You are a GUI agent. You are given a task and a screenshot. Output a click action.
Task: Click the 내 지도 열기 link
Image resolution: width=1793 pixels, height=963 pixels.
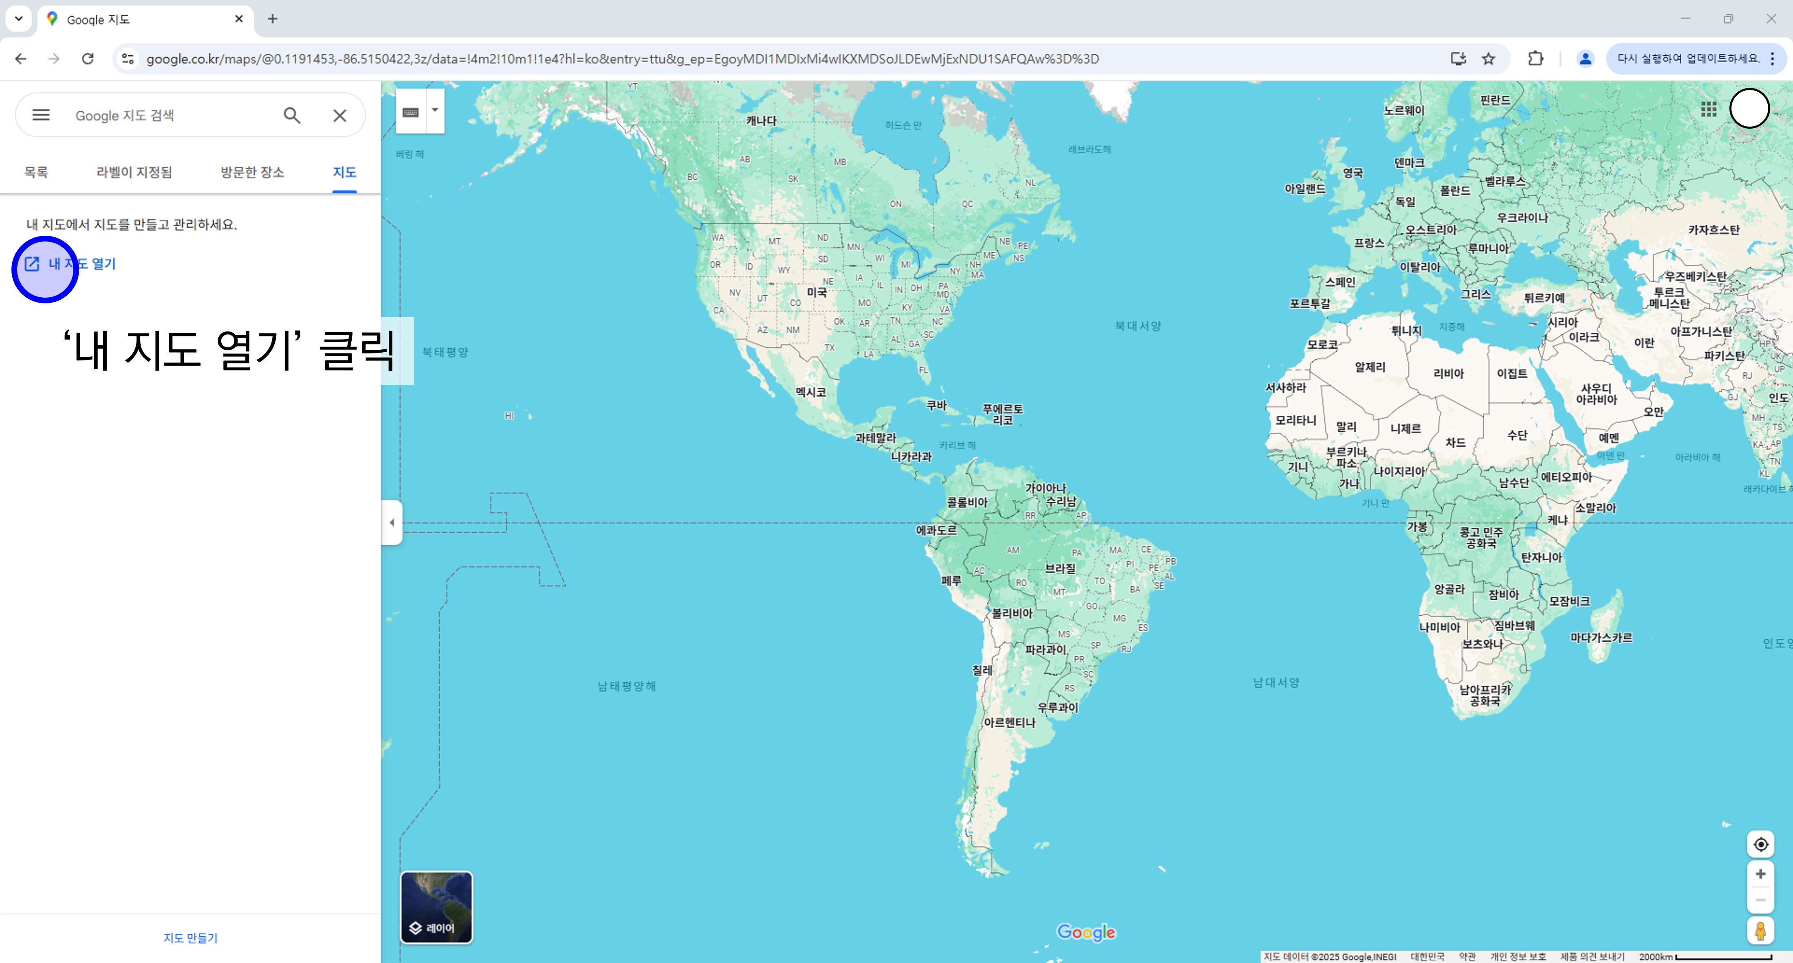pos(81,263)
